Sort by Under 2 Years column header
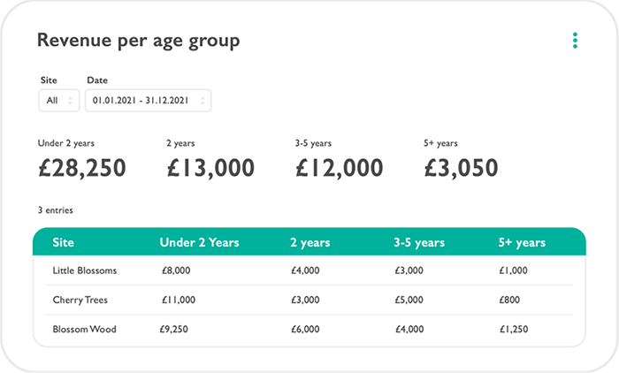The image size is (619, 373). (199, 242)
